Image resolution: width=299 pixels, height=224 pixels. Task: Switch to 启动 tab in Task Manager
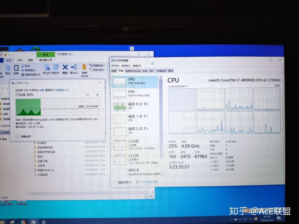[145, 71]
